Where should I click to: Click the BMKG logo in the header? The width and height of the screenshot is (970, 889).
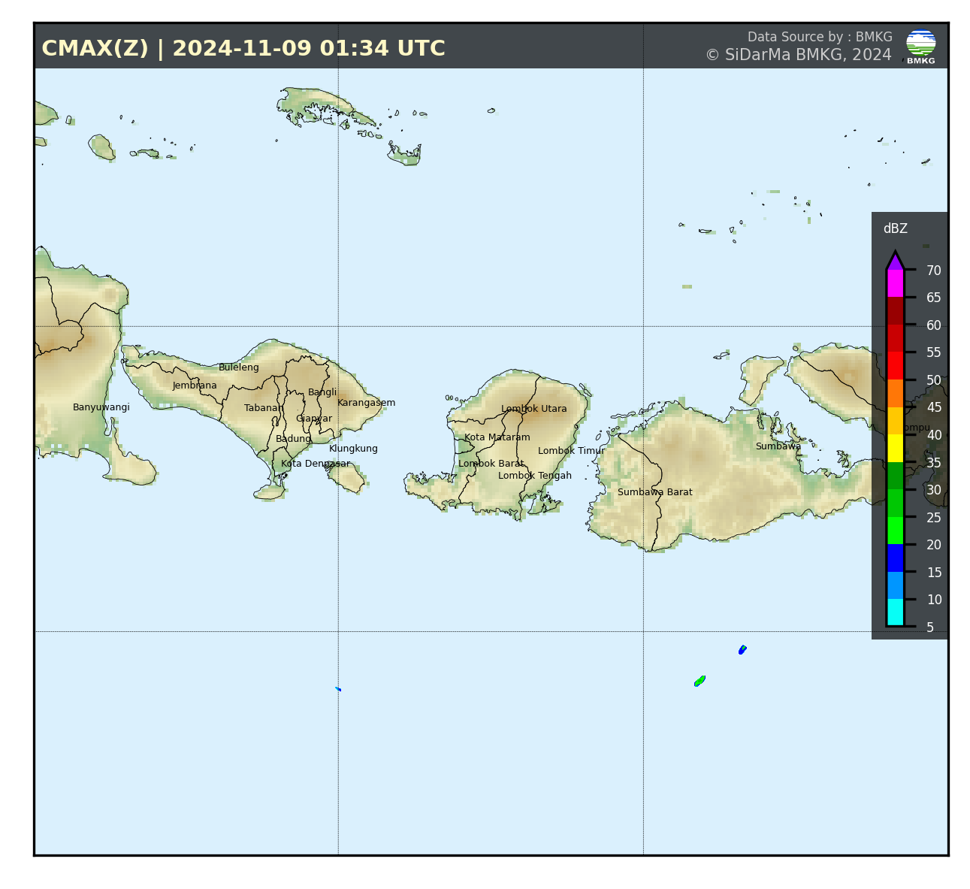pos(920,47)
